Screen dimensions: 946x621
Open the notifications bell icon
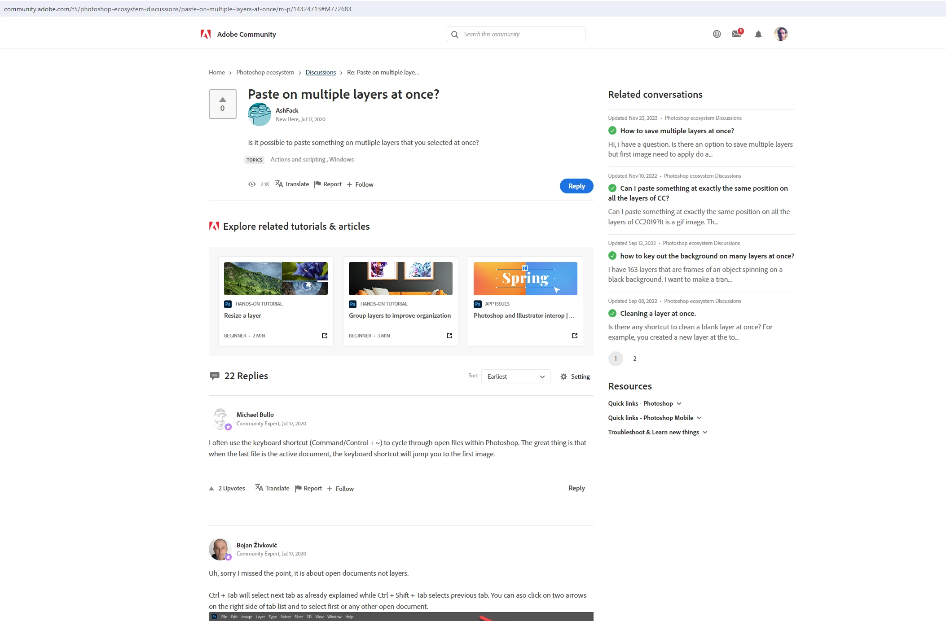click(x=758, y=35)
